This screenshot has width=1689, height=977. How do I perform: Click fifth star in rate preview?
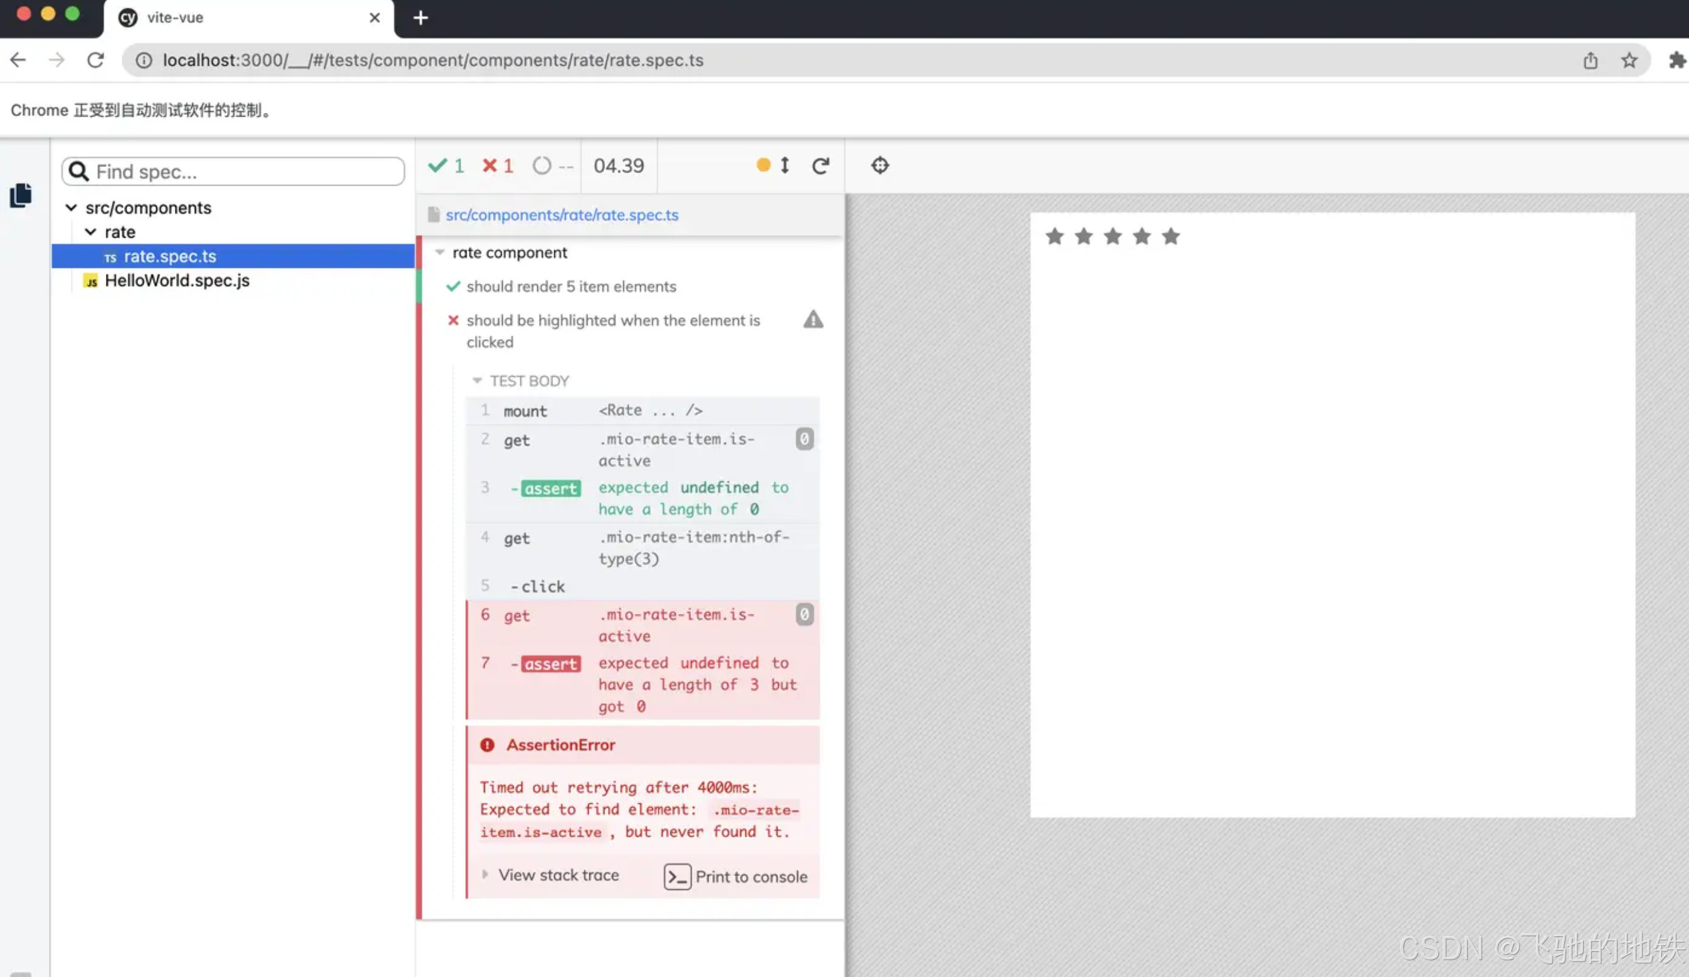1171,236
